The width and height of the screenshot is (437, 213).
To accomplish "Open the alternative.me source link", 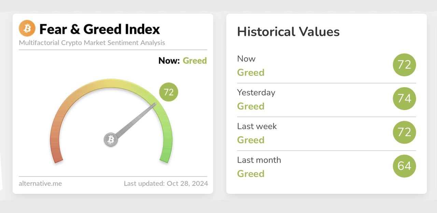I will point(40,183).
